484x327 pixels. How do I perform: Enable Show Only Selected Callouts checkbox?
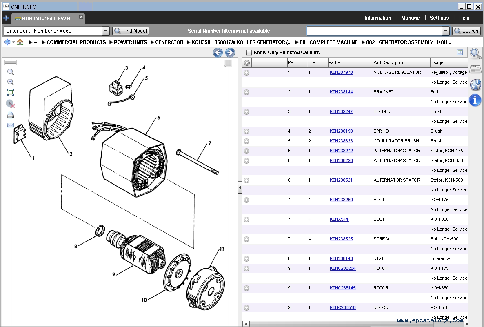[x=249, y=53]
